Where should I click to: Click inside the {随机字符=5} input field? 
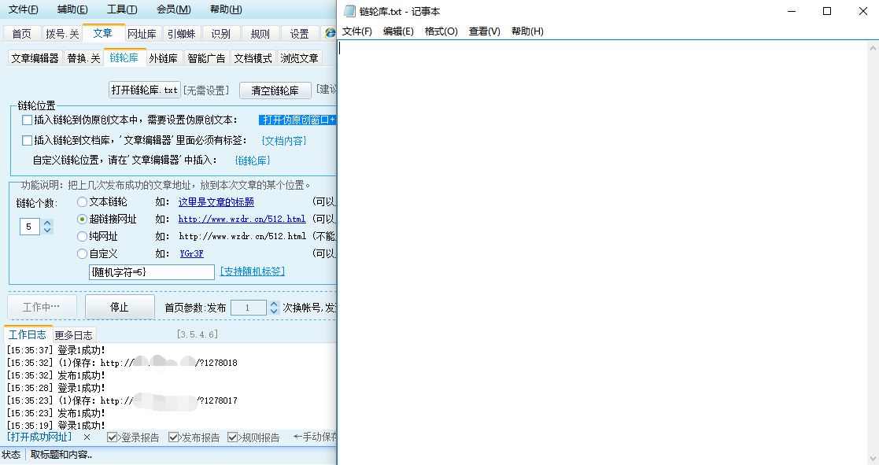(x=151, y=271)
